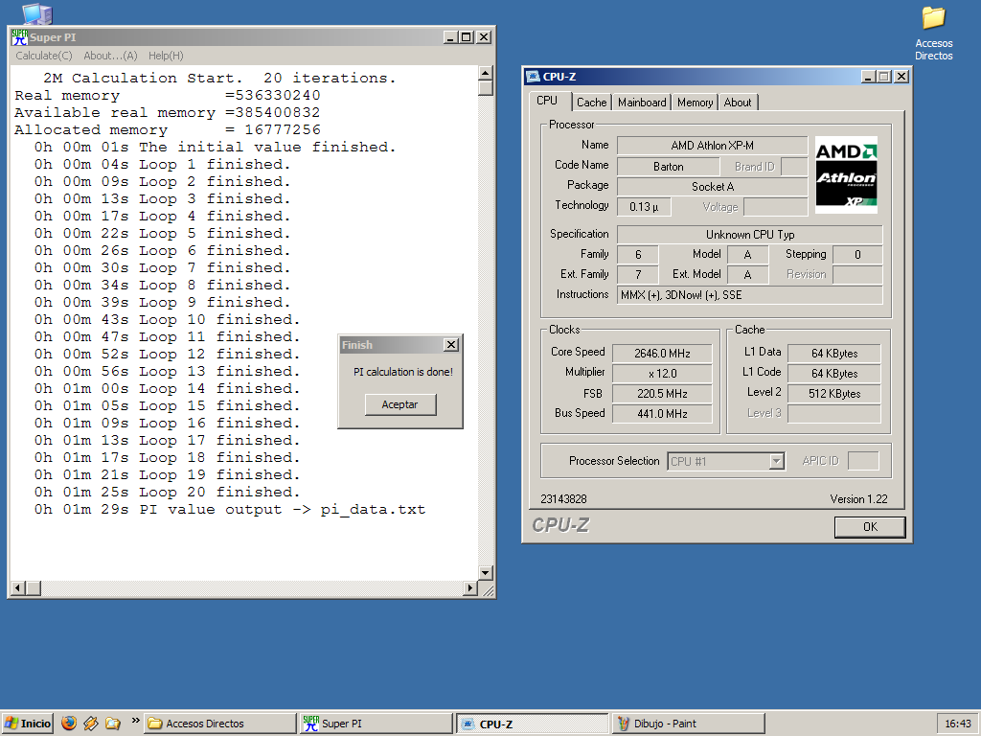Launch Firefox from the quick launch bar
Viewport: 981px width, 736px height.
coord(68,724)
